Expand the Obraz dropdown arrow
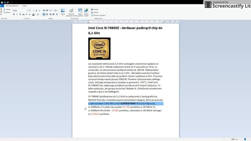 [x=63, y=16]
